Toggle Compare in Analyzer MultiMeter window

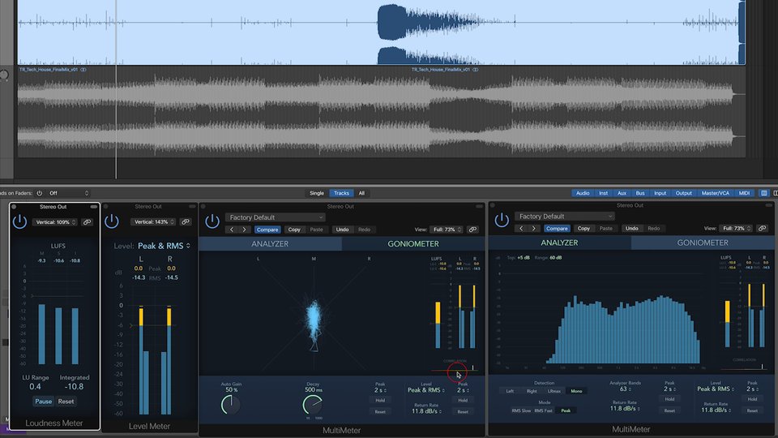tap(557, 229)
